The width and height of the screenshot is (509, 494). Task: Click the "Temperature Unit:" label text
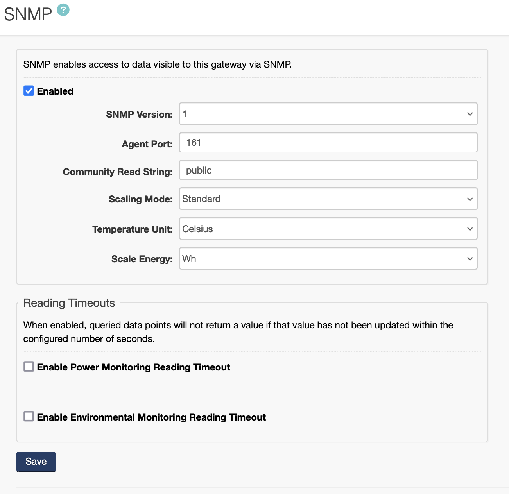(x=132, y=229)
